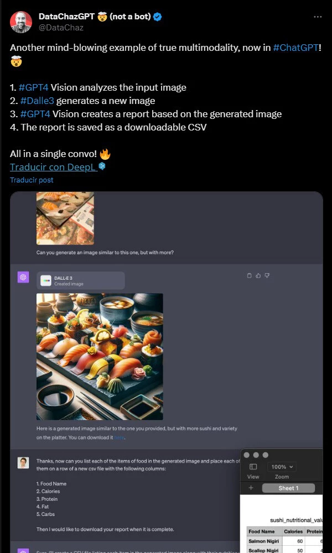Image resolution: width=332 pixels, height=553 pixels.
Task: Click Traducir con DeepL link
Action: pyautogui.click(x=54, y=167)
